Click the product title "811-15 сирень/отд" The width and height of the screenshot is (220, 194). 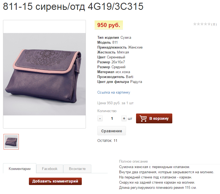(44, 7)
